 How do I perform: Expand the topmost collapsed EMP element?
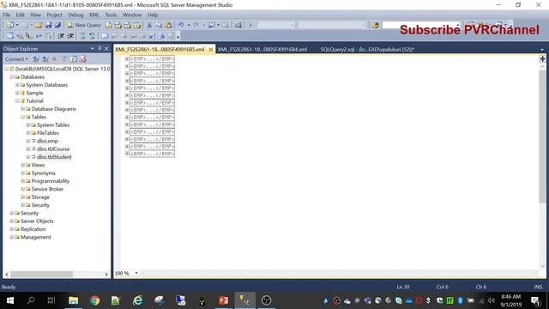pyautogui.click(x=127, y=59)
